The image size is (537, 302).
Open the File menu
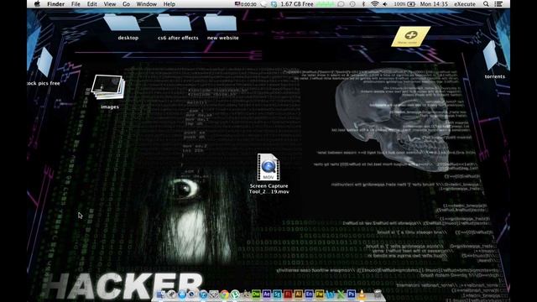(76, 4)
